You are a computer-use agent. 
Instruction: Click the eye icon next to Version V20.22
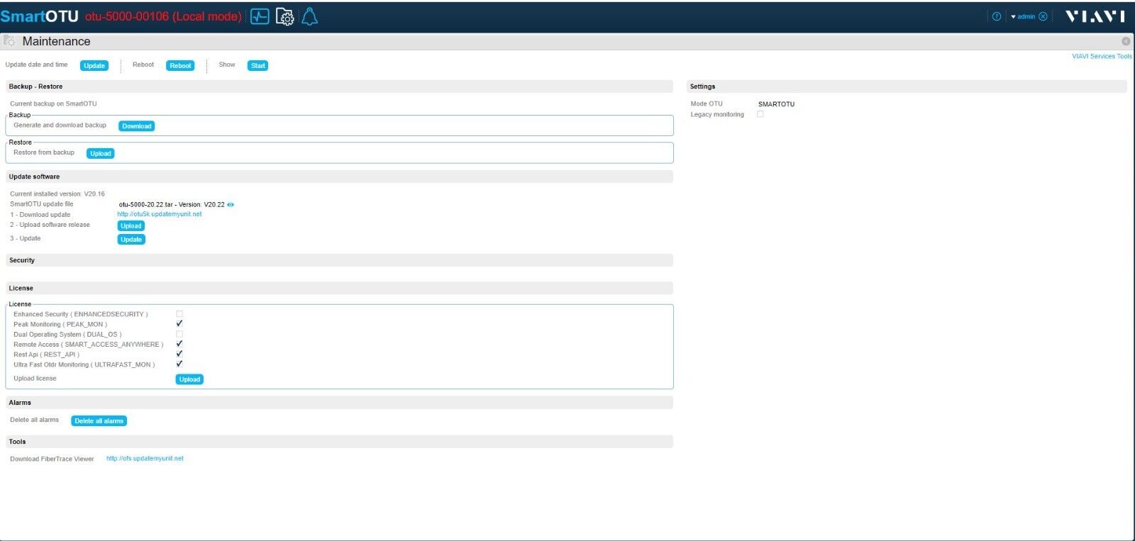231,205
